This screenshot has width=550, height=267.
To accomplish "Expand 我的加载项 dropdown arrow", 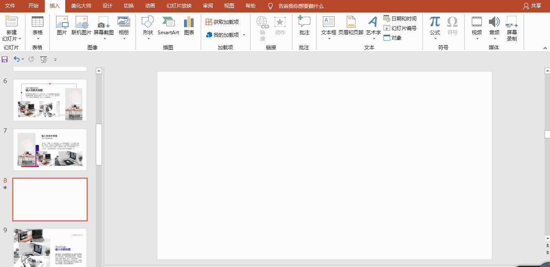I will point(244,35).
